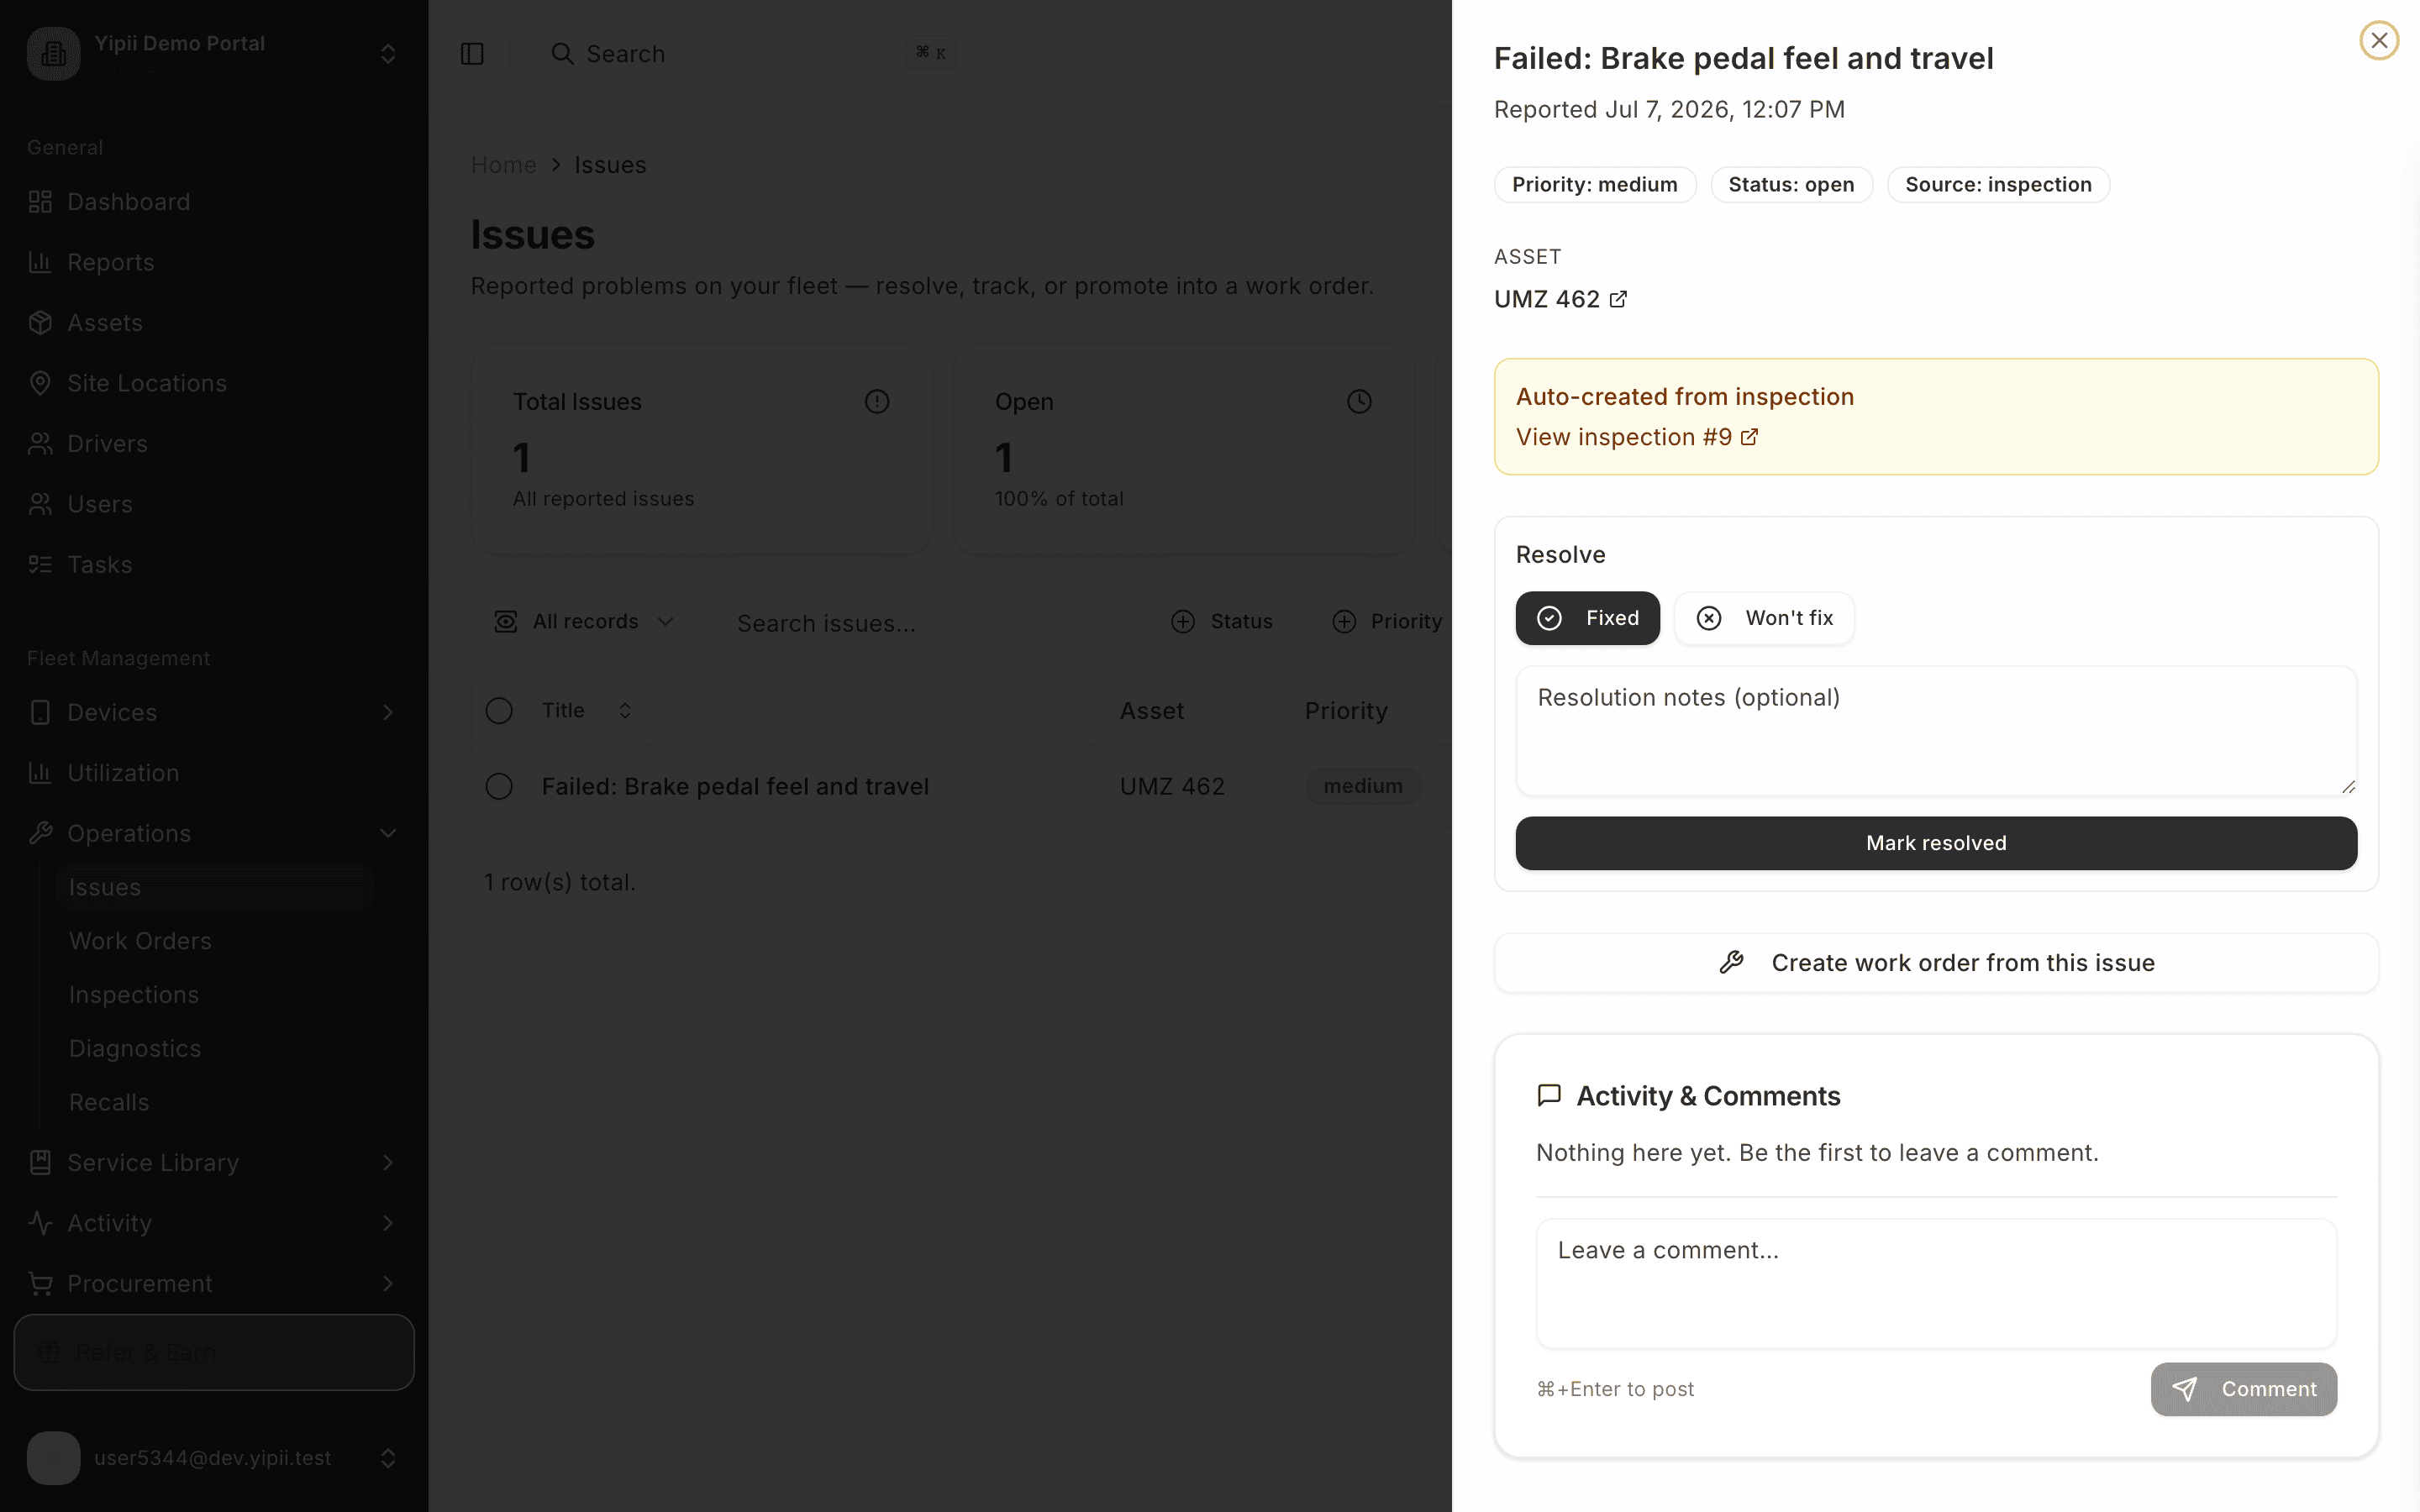
Task: Click the search magnifier icon
Action: [x=562, y=54]
